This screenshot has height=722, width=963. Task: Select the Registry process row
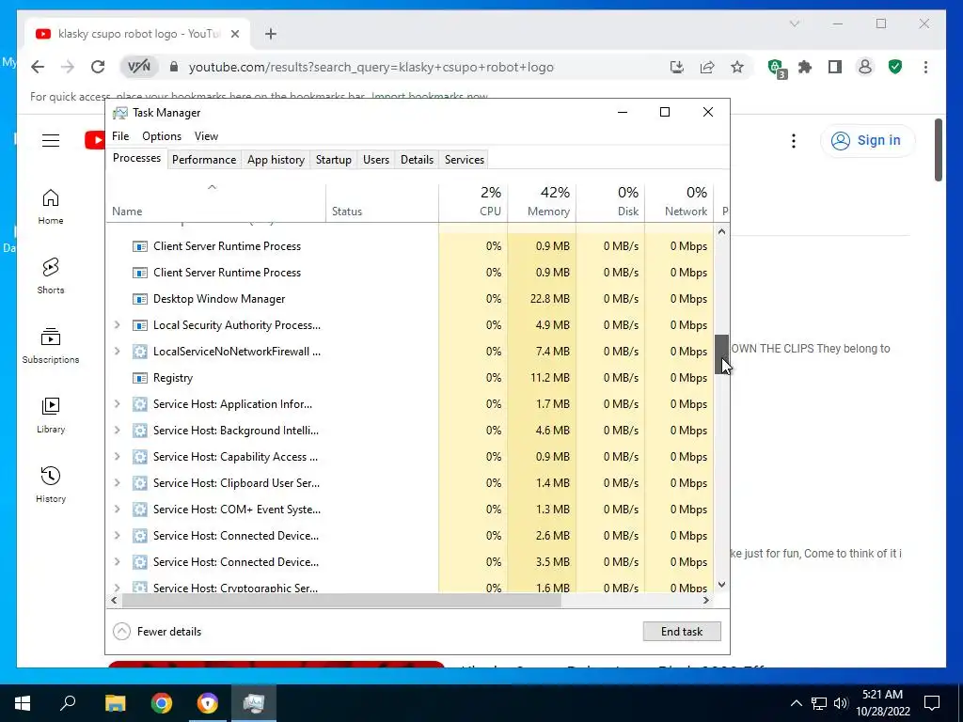coord(409,378)
